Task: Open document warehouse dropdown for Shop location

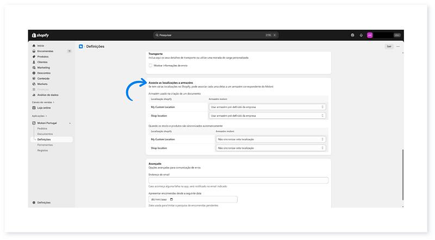Action: click(268, 116)
